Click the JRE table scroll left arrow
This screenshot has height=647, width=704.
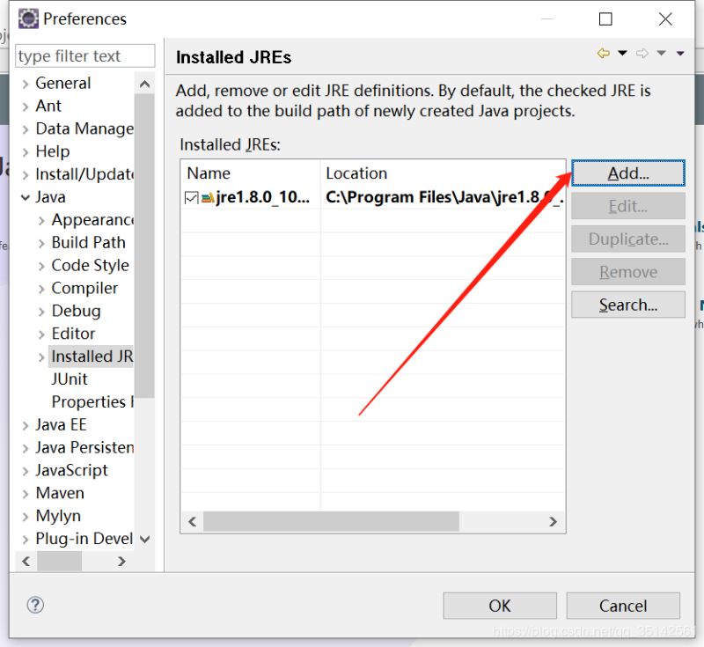(x=193, y=521)
